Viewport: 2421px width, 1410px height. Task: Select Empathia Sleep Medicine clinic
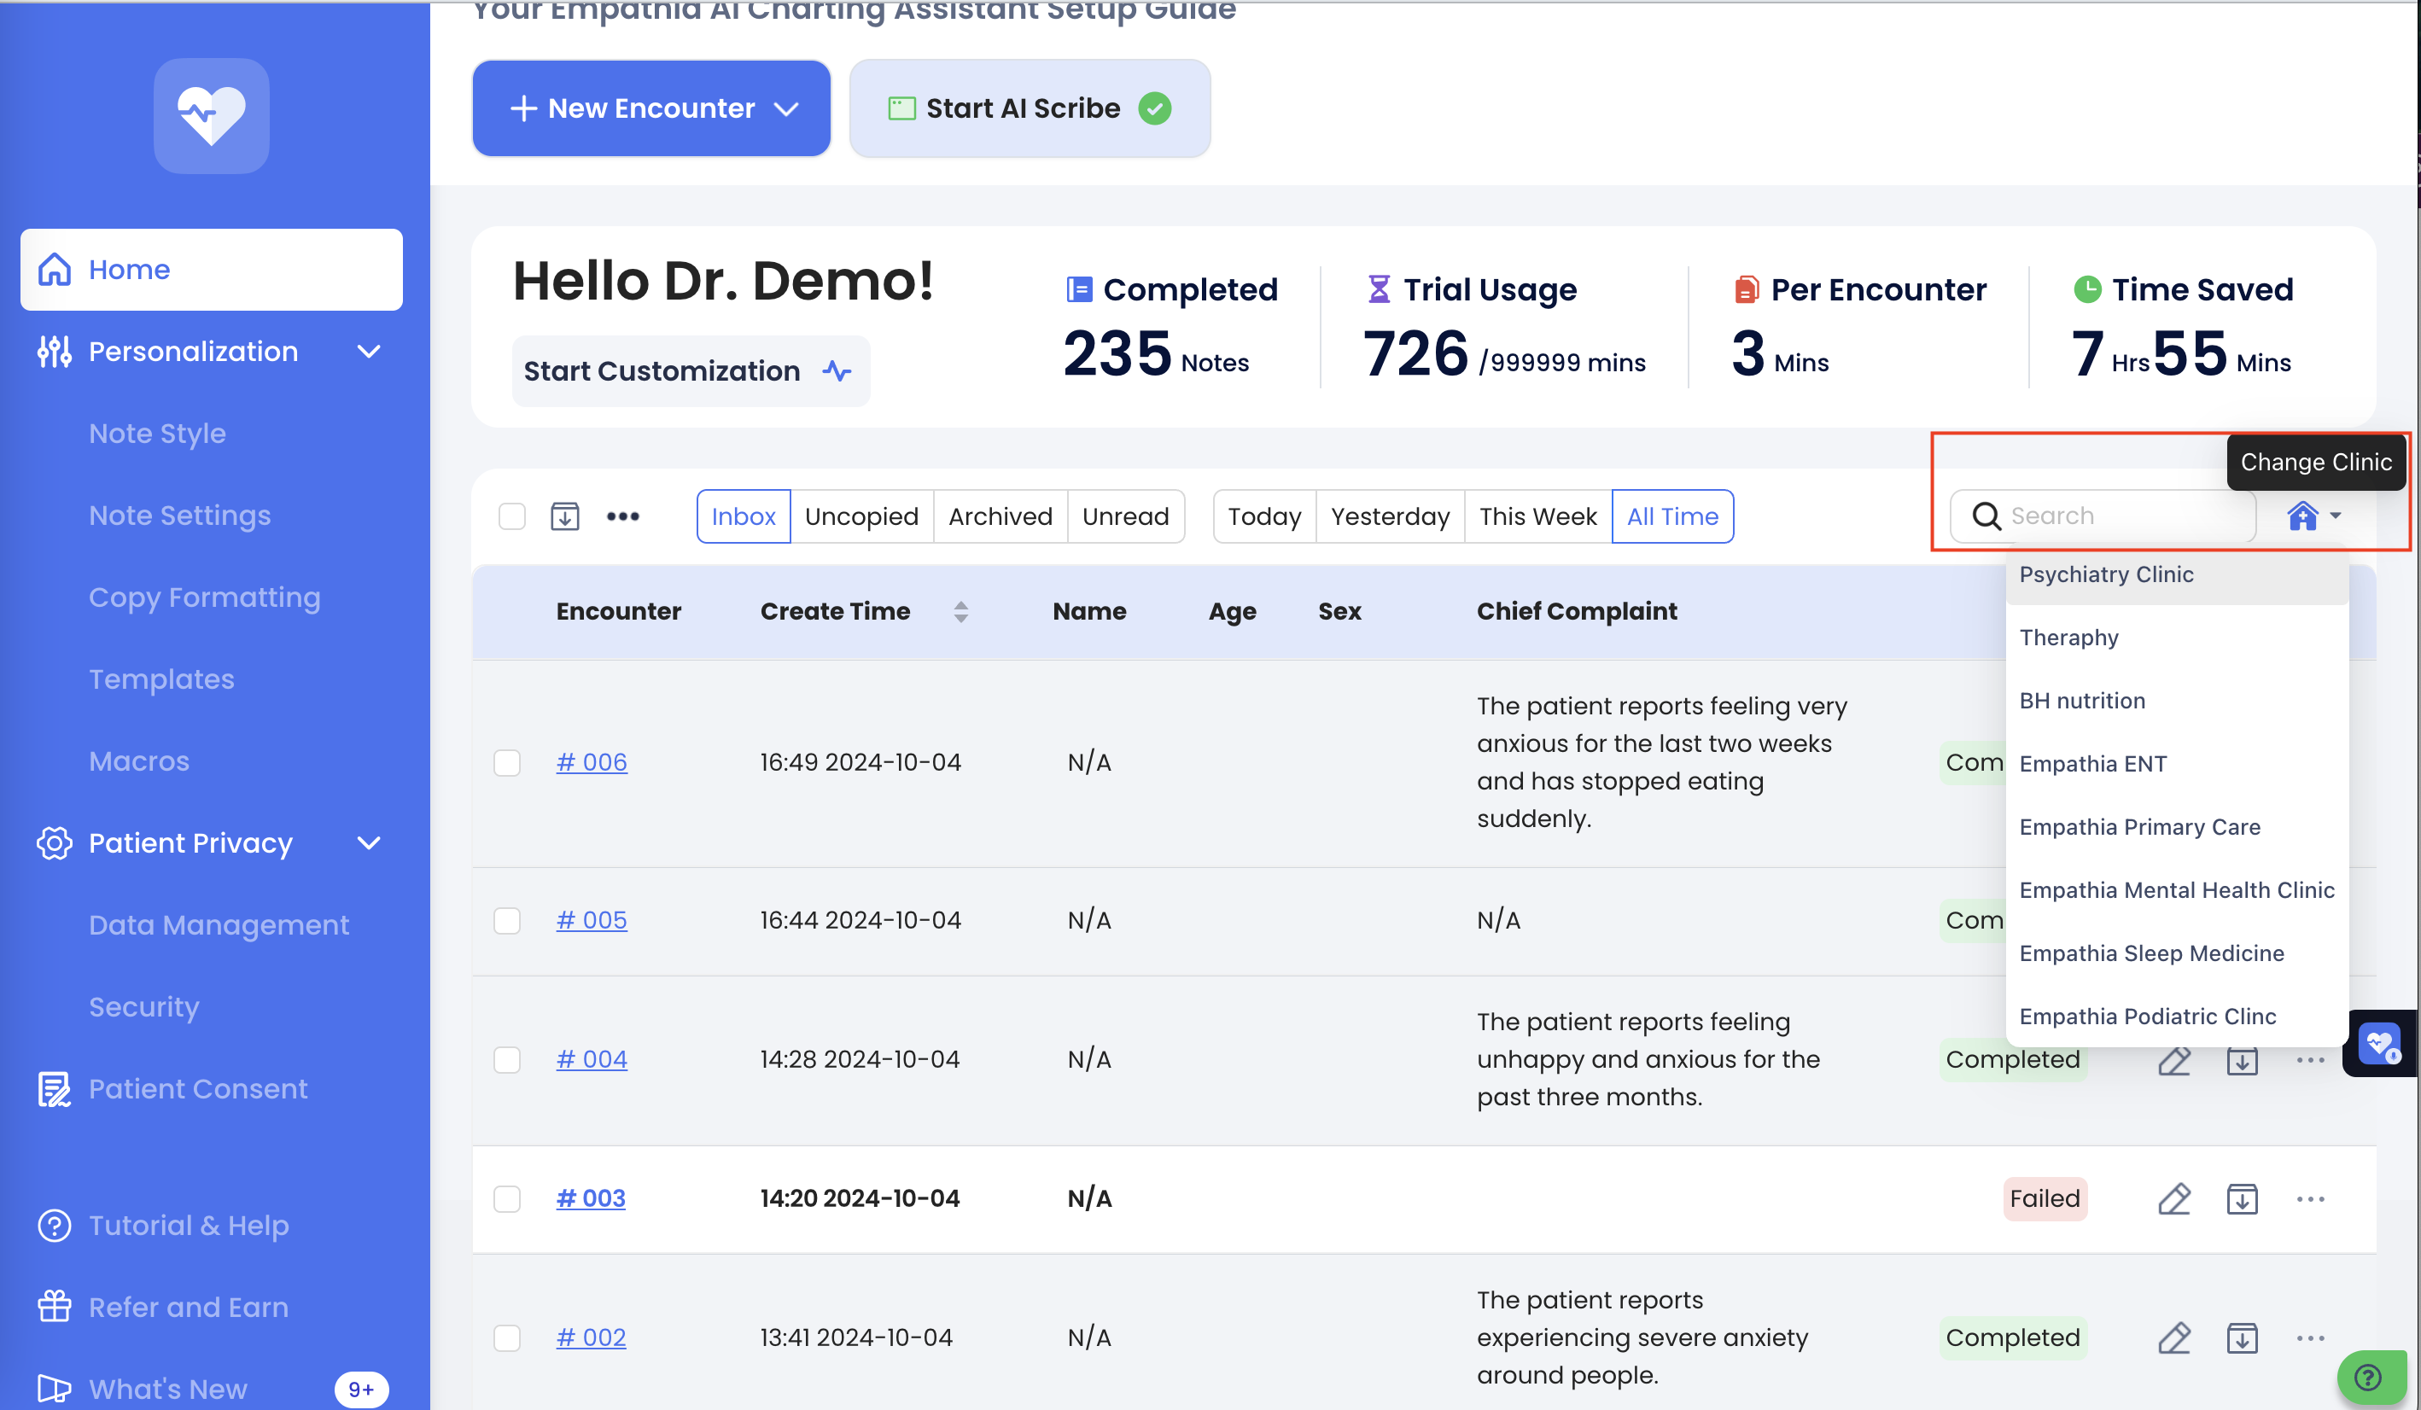coord(2151,953)
